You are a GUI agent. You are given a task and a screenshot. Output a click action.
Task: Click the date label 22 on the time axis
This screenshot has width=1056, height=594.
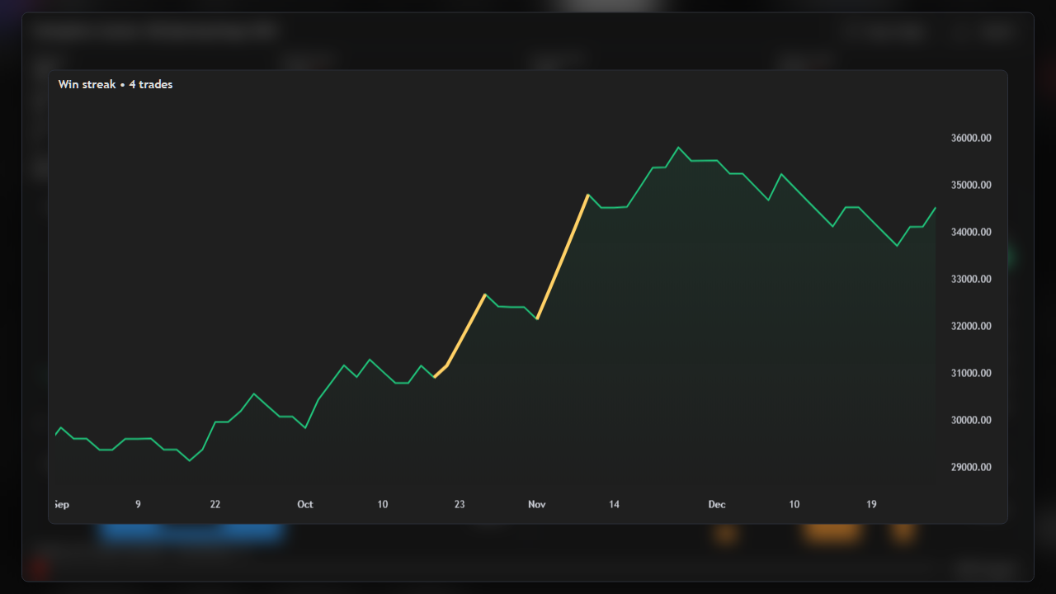point(215,504)
